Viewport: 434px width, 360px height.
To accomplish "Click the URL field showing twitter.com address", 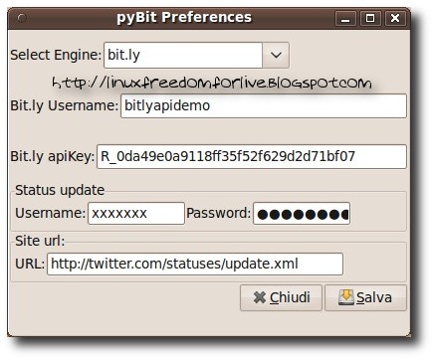I will pyautogui.click(x=195, y=265).
